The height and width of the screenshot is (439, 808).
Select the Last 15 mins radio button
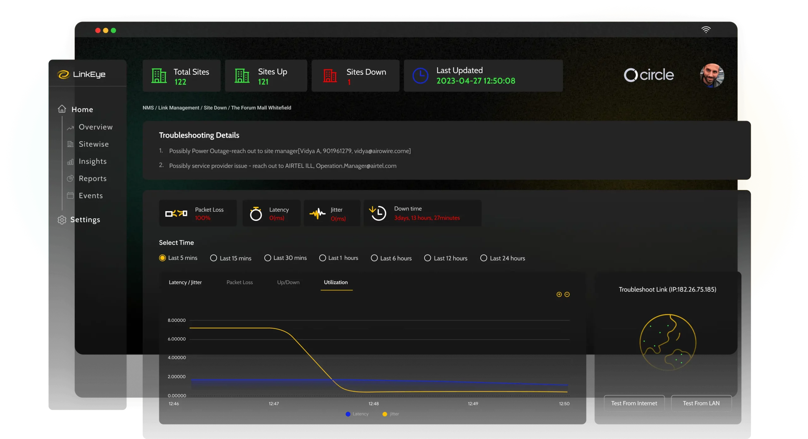(213, 258)
